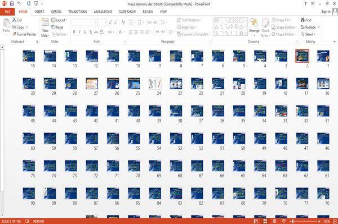Click the Undo arrow icon

tap(19, 3)
